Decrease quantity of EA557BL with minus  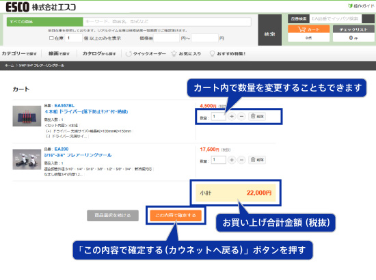click(x=241, y=116)
